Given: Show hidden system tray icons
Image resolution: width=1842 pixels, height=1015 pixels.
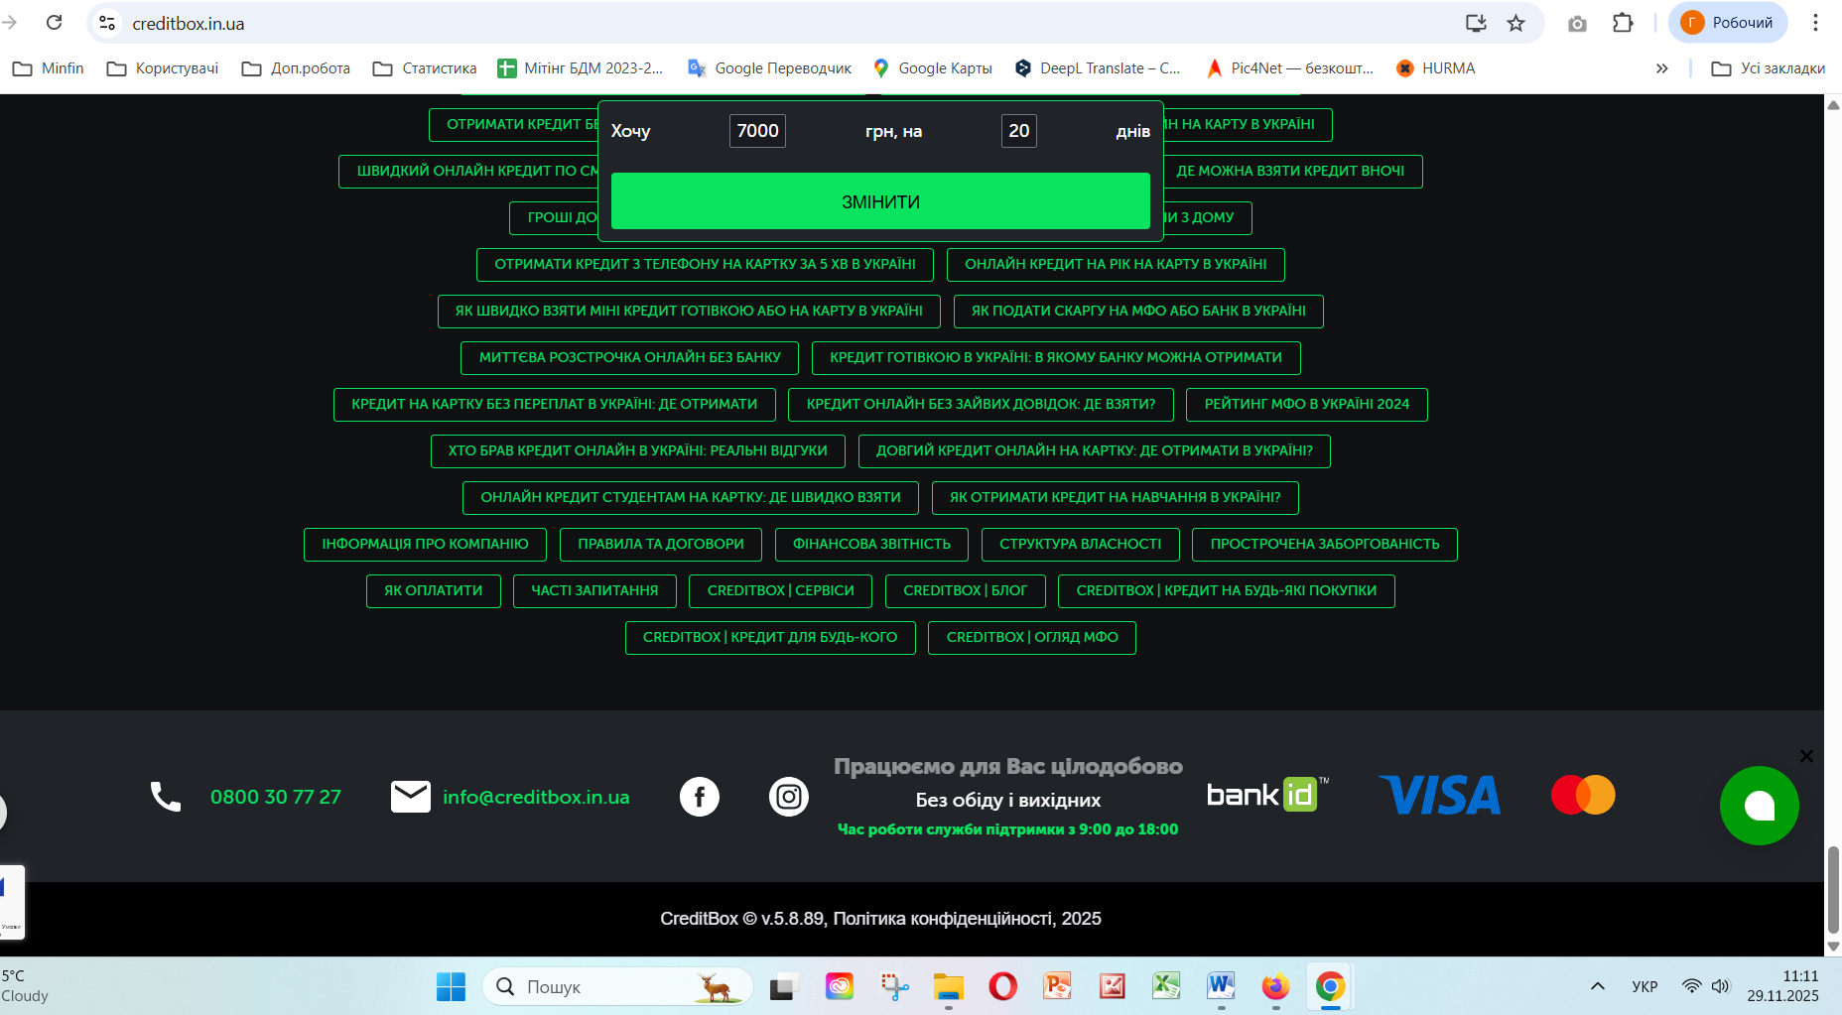Looking at the screenshot, I should (x=1598, y=986).
